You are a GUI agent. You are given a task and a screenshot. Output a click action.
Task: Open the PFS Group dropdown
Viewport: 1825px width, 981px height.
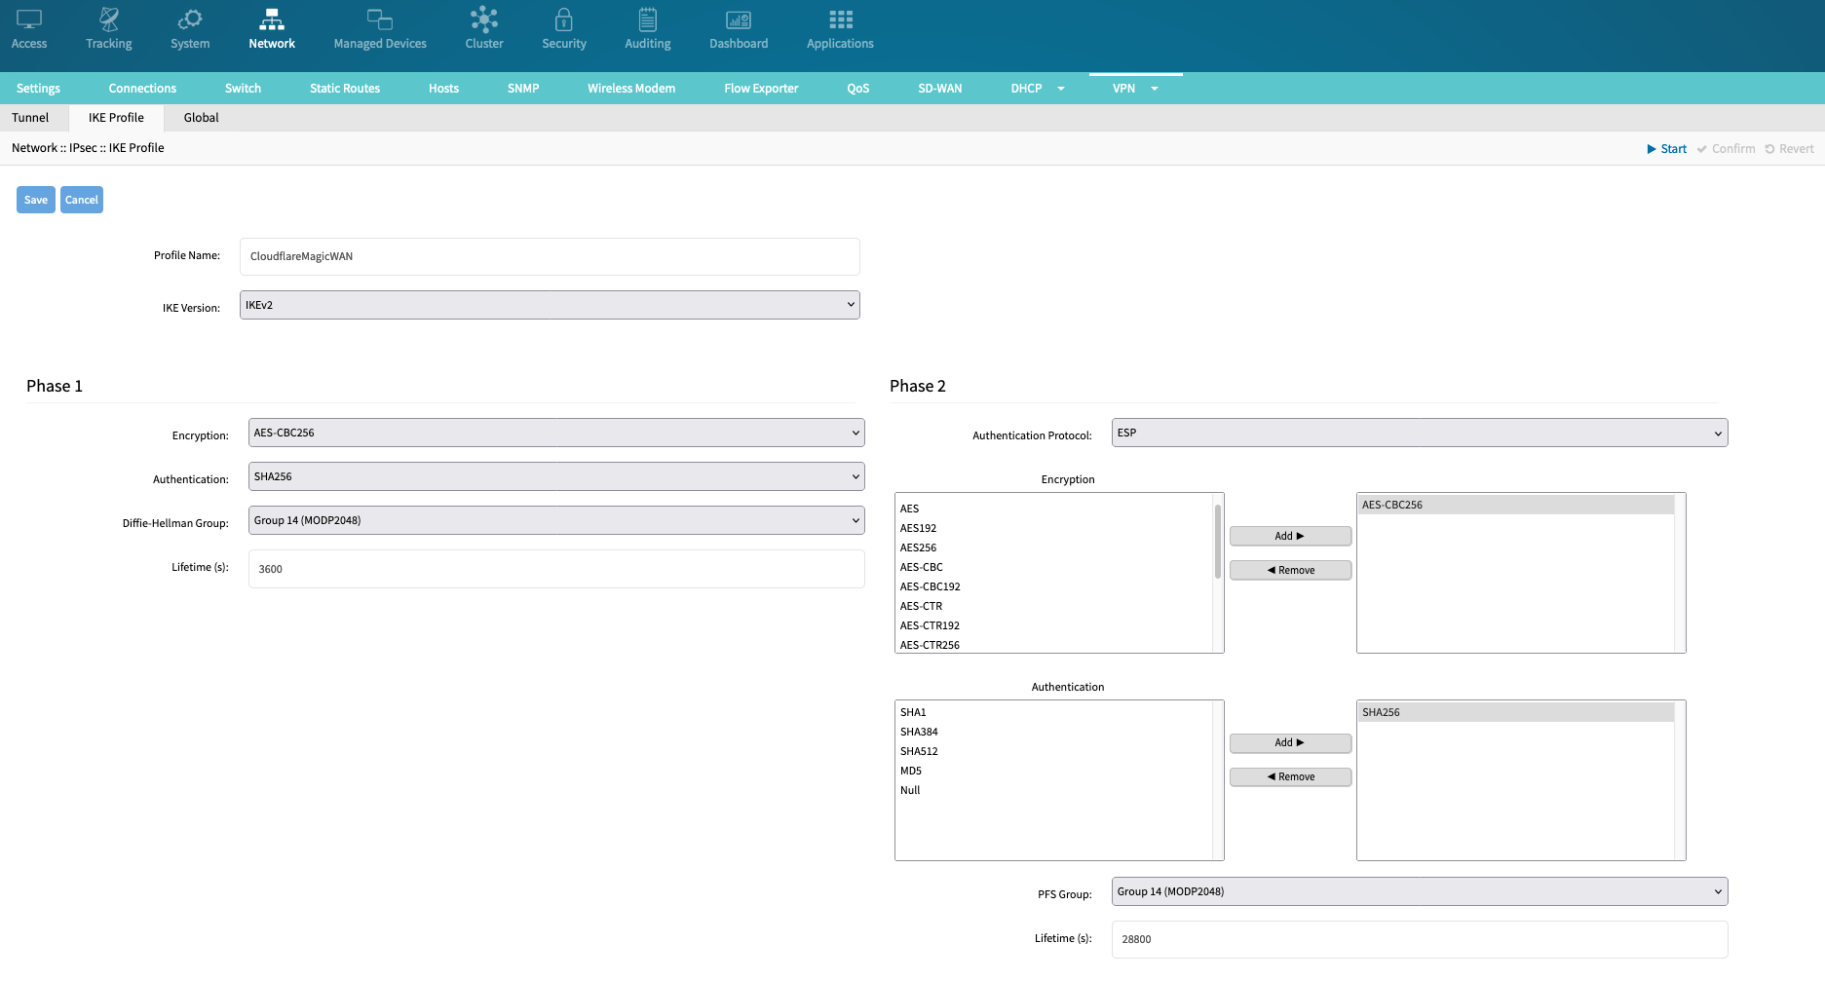(x=1420, y=891)
